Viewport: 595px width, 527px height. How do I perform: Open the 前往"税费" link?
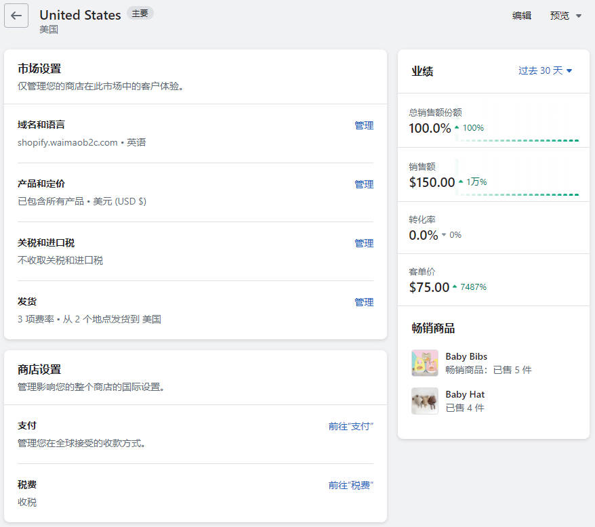351,485
